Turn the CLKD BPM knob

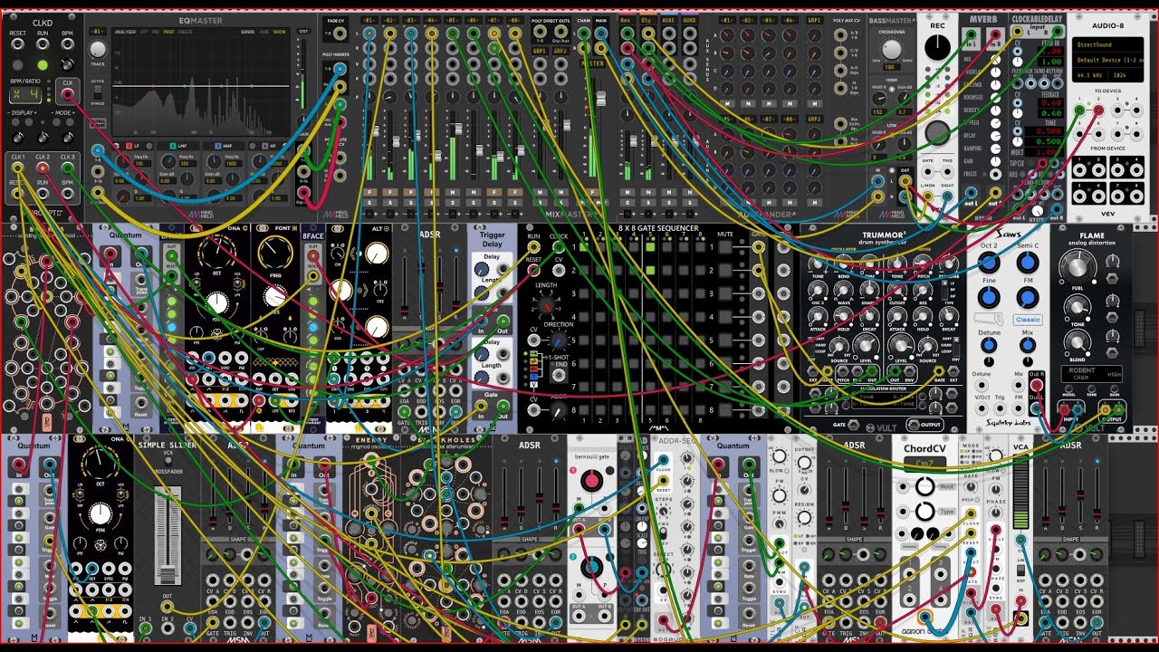67,65
